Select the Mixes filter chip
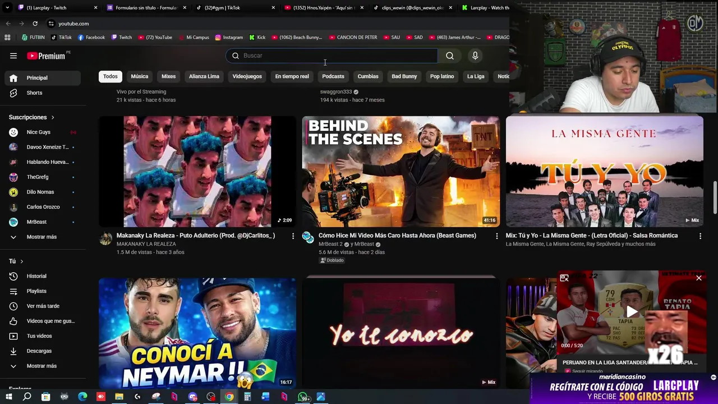The width and height of the screenshot is (718, 404). [x=168, y=76]
